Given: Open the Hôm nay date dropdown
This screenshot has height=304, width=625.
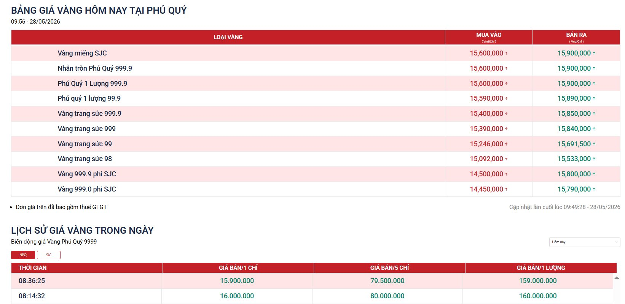Looking at the screenshot, I should (x=585, y=242).
